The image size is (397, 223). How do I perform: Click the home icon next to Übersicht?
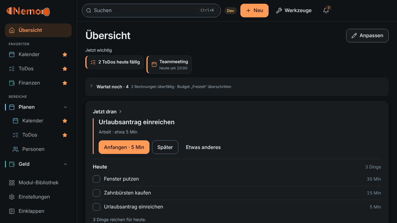tap(12, 30)
